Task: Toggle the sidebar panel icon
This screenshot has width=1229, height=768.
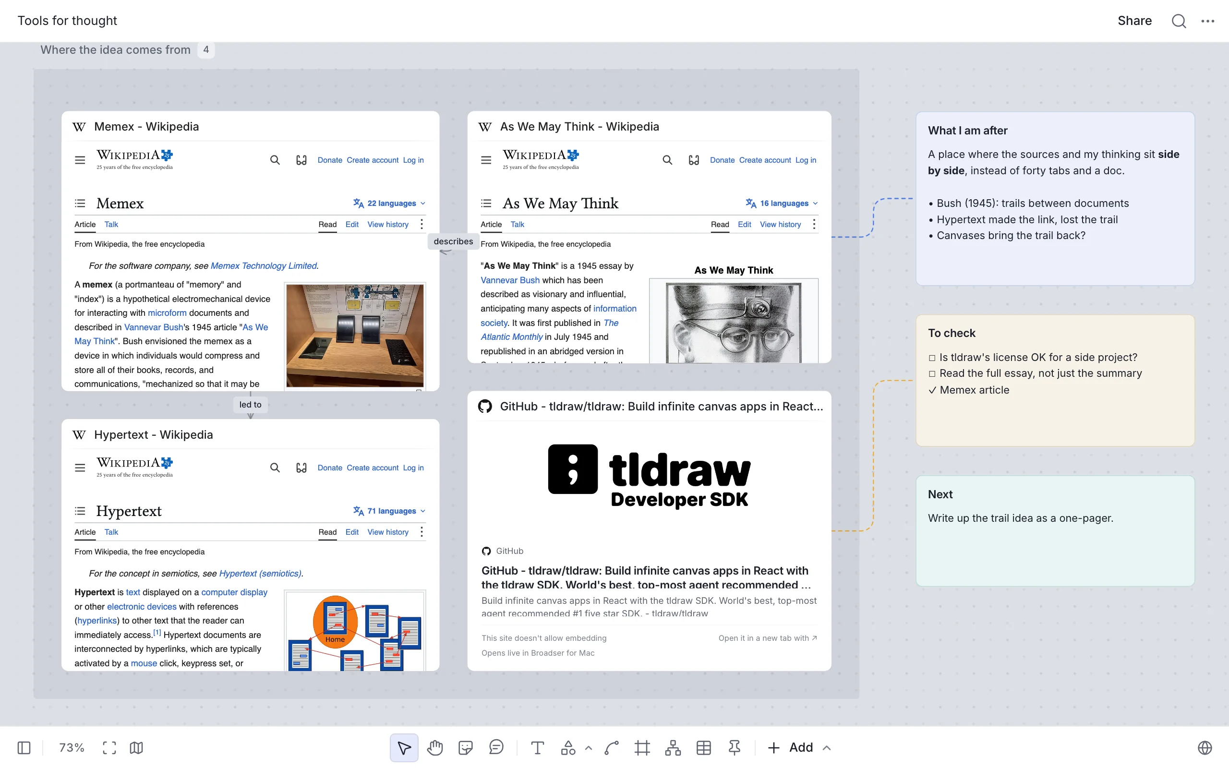Action: tap(24, 748)
